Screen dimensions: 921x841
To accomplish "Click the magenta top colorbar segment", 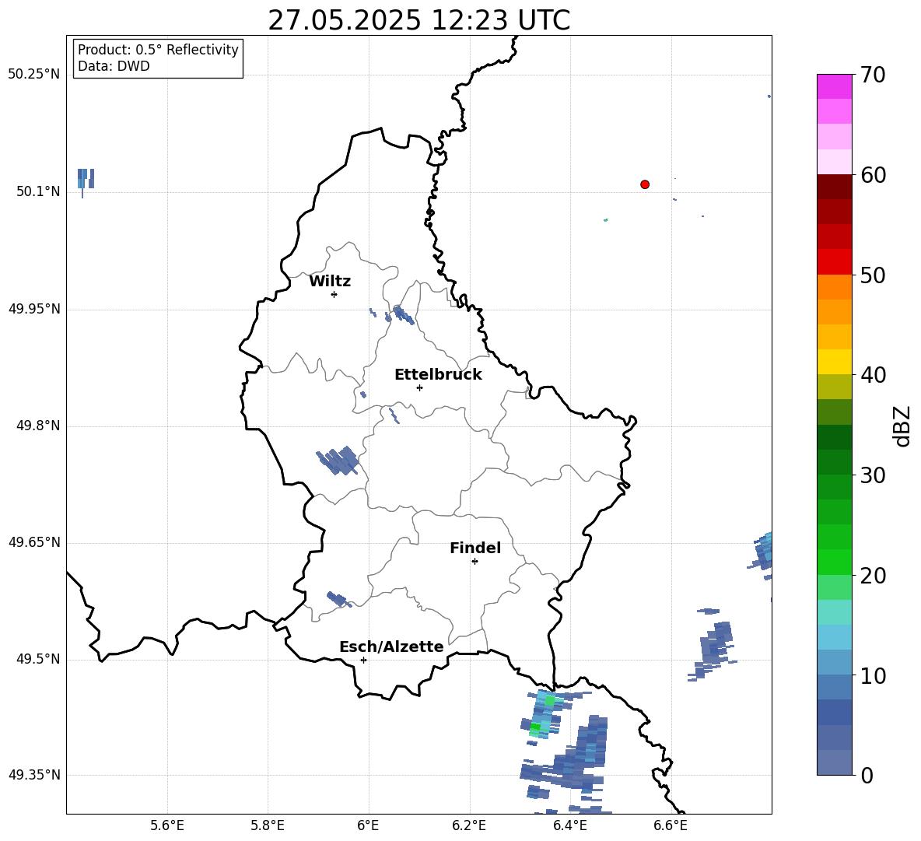I will click(x=834, y=86).
